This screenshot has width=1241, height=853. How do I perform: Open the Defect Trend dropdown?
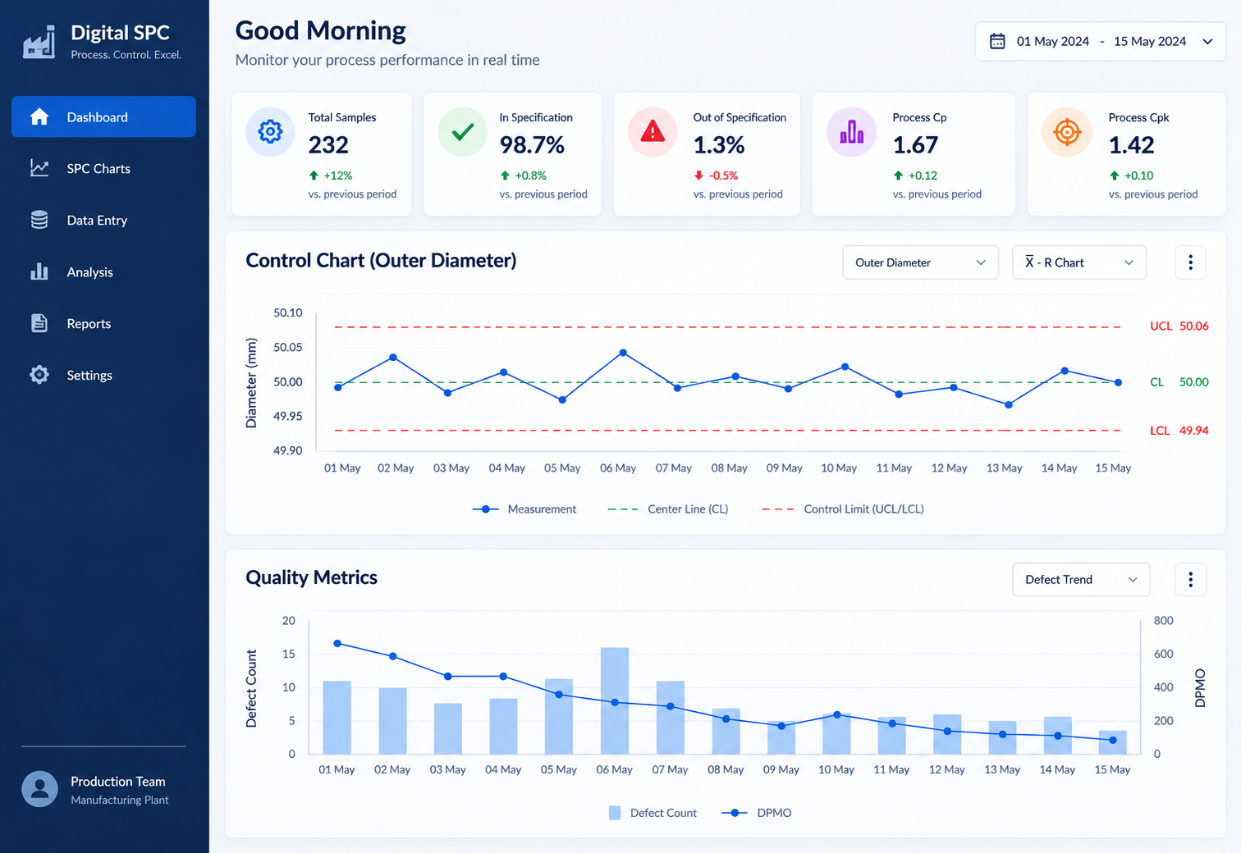tap(1081, 580)
